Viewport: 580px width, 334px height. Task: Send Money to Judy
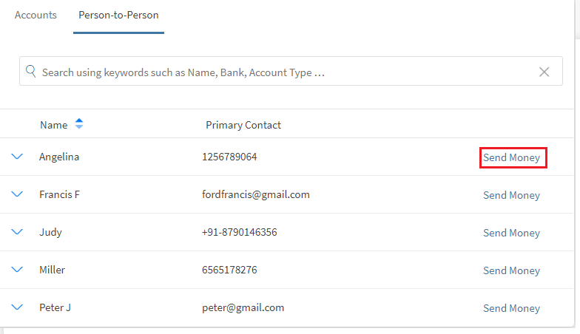point(512,233)
